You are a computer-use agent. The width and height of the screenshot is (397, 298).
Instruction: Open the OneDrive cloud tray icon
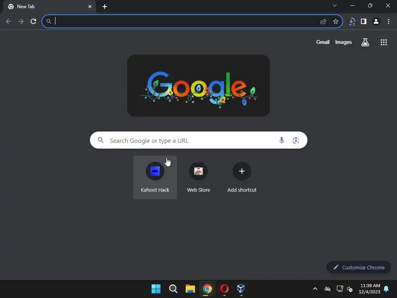coord(327,289)
